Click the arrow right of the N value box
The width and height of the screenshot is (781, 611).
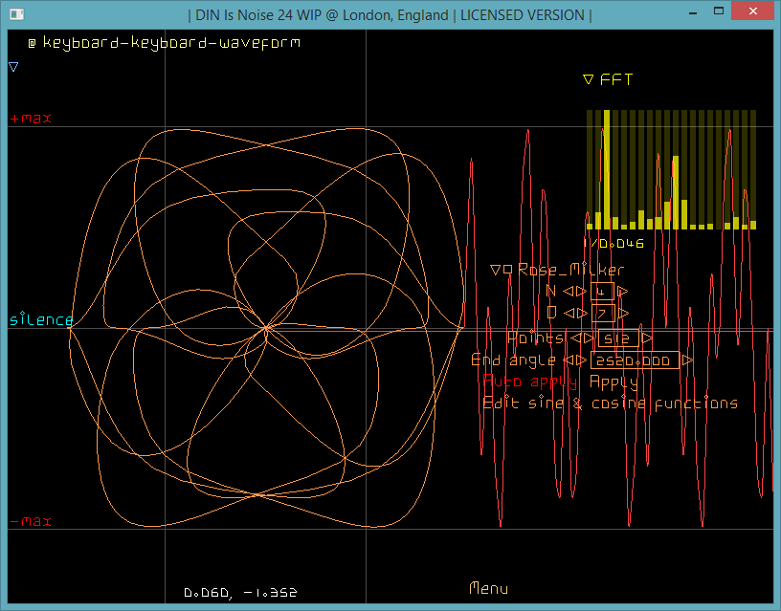click(623, 292)
